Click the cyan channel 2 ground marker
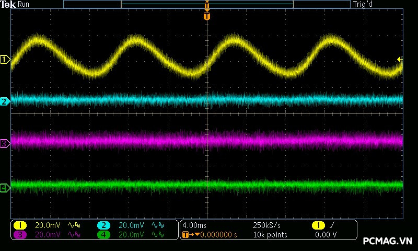This screenshot has height=251, width=418. [x=5, y=101]
